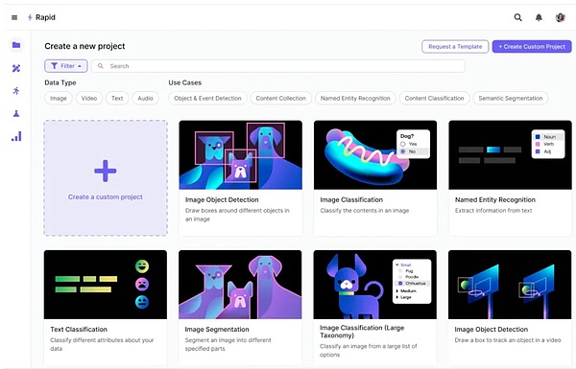Open Image Classification Large Taxonomy thumbnail
Screen dimensions: 576x369
pyautogui.click(x=375, y=285)
